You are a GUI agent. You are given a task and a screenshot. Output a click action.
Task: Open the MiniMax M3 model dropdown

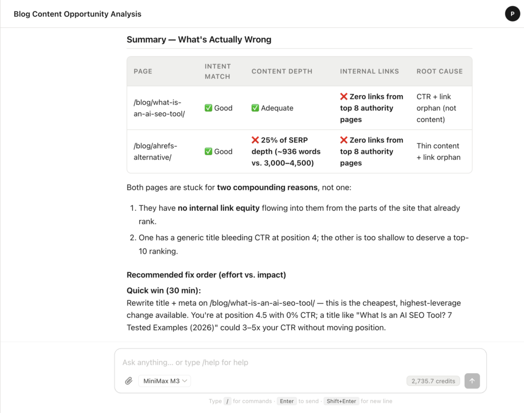[165, 381]
